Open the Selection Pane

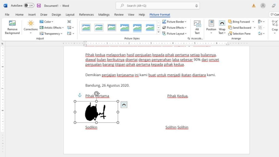pos(239,34)
